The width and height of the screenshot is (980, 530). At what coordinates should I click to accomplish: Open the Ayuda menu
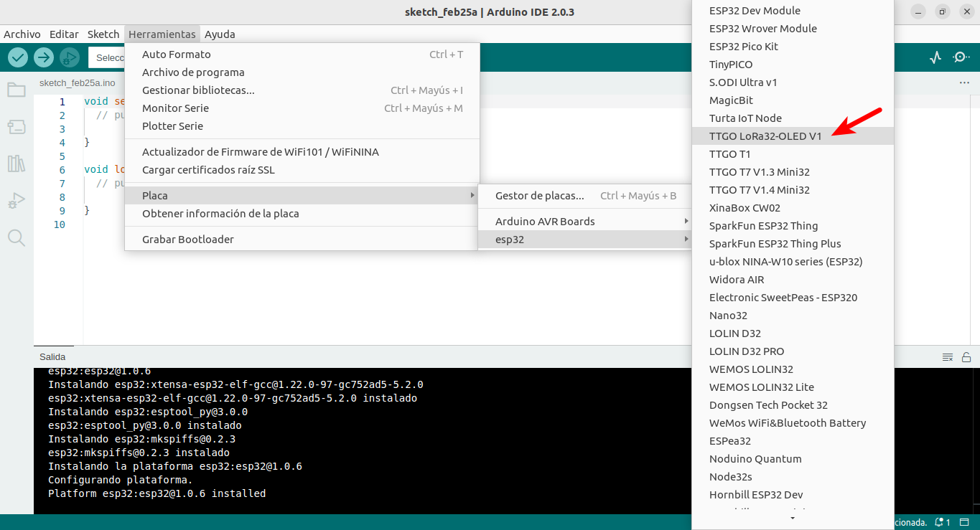[x=220, y=34]
